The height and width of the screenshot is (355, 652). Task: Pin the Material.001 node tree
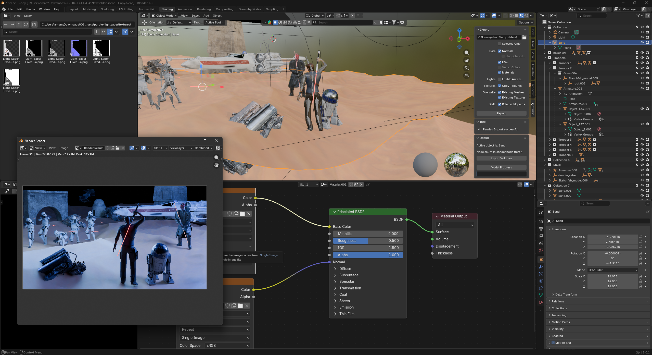[x=368, y=185]
